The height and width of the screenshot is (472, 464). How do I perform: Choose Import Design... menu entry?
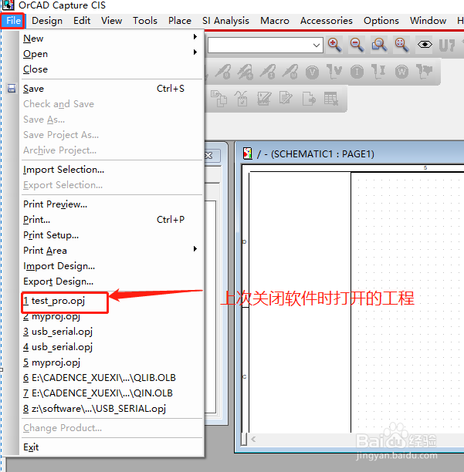112,266
